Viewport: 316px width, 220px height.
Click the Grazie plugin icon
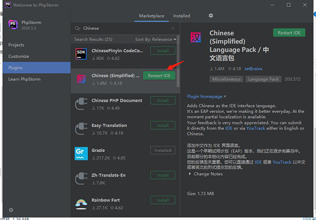81,154
